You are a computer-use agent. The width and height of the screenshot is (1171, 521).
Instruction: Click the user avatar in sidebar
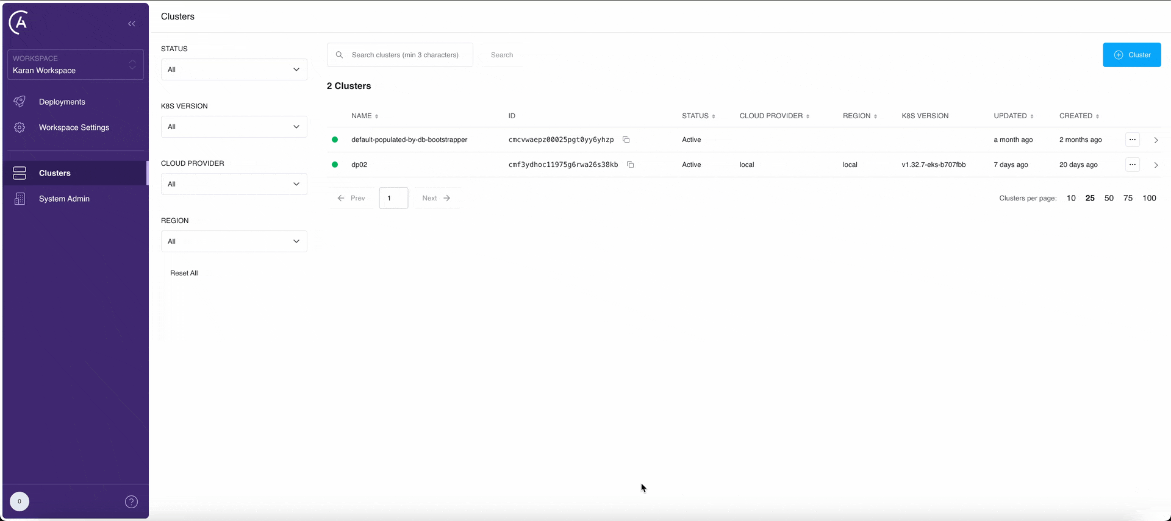(20, 502)
